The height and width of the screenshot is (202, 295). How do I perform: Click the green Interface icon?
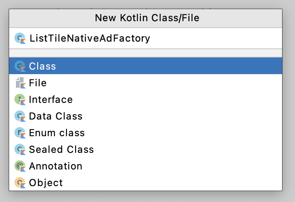(x=20, y=99)
